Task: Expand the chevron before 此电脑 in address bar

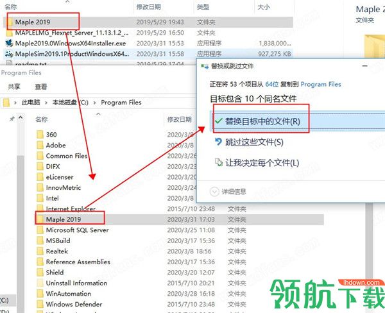Action: pyautogui.click(x=15, y=103)
